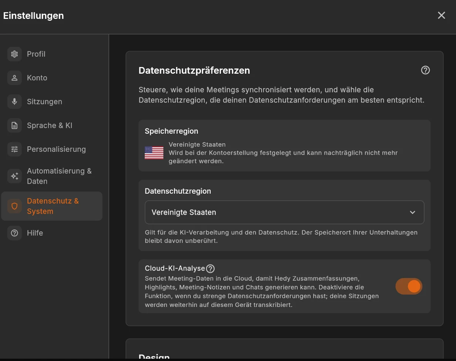Click the Einstellungen title text
This screenshot has height=361, width=456.
[33, 16]
